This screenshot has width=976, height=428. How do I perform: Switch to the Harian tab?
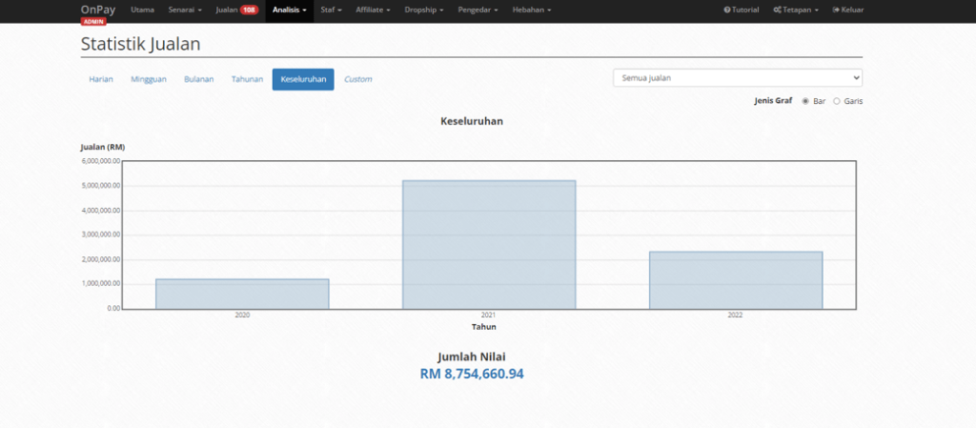pos(101,79)
